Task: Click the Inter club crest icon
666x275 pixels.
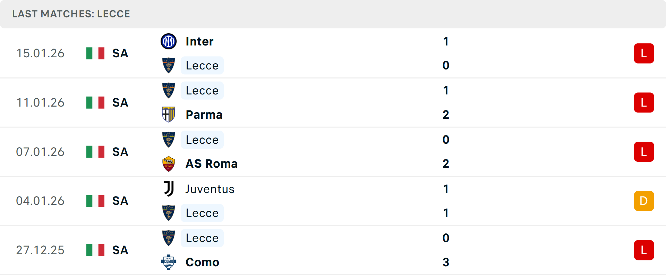Action: coord(169,42)
